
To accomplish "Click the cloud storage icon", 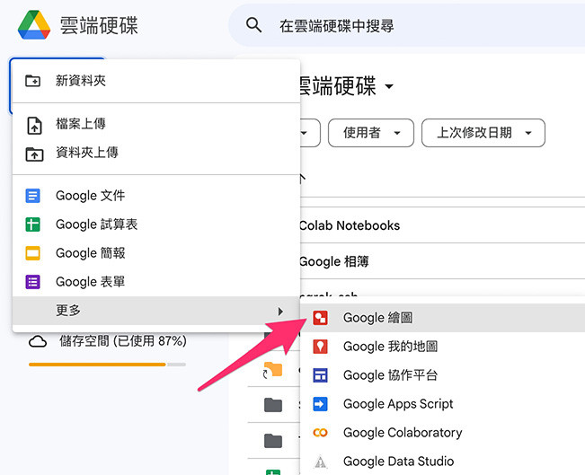I will click(38, 341).
